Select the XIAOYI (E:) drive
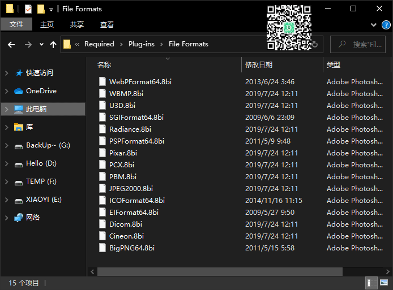The height and width of the screenshot is (290, 393). point(44,200)
